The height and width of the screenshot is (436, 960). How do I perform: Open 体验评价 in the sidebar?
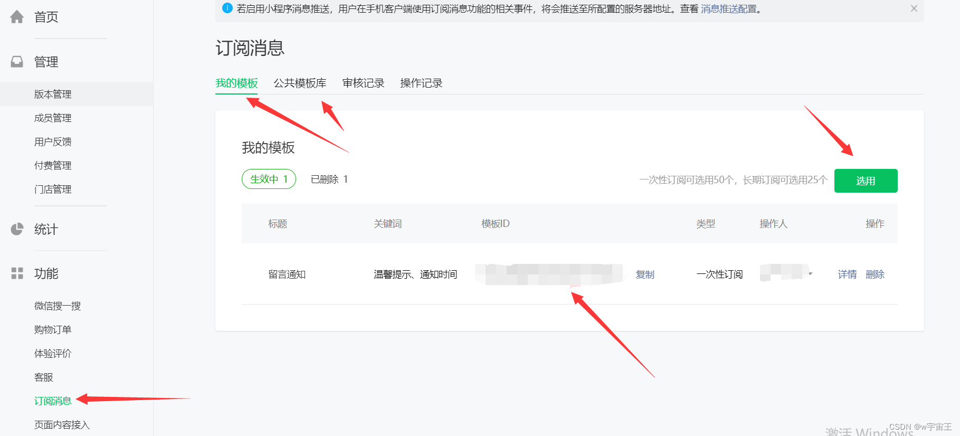click(x=53, y=354)
